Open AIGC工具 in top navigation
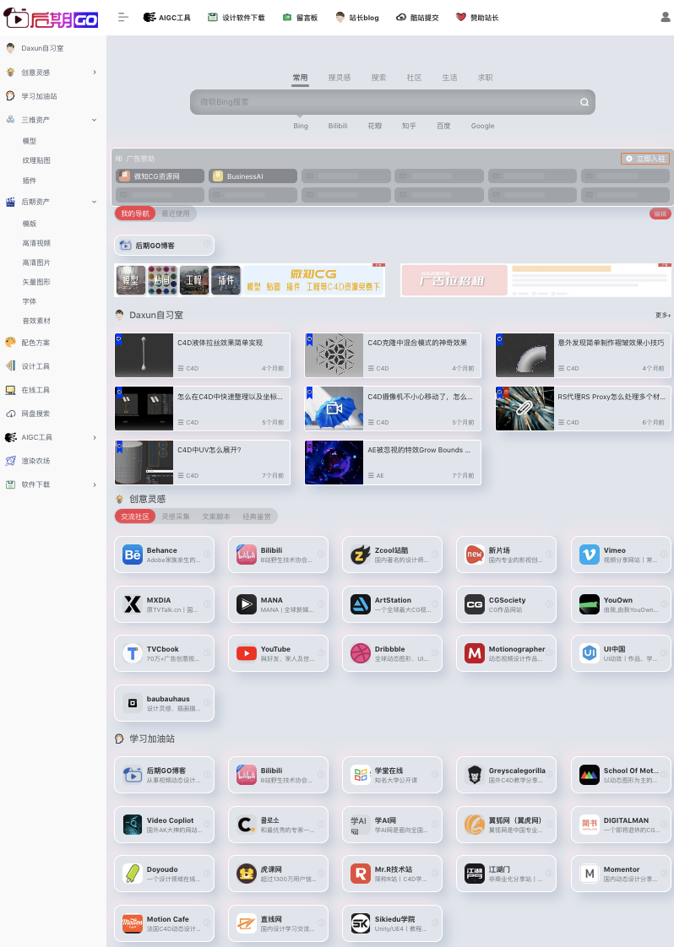This screenshot has width=674, height=947. pos(167,18)
